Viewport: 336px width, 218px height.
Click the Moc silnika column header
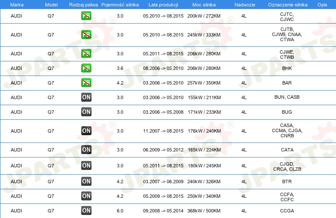coord(204,4)
